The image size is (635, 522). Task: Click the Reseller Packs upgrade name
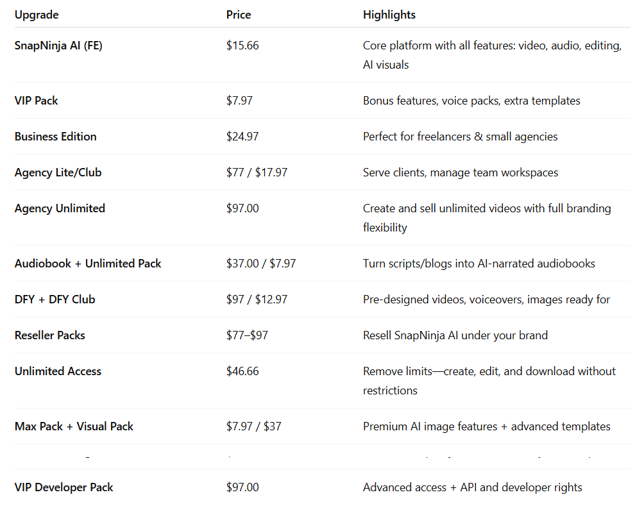click(x=50, y=335)
